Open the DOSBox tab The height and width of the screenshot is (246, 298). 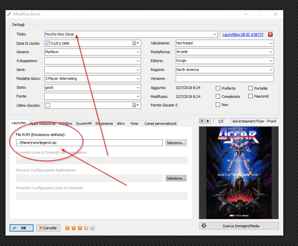pos(65,123)
